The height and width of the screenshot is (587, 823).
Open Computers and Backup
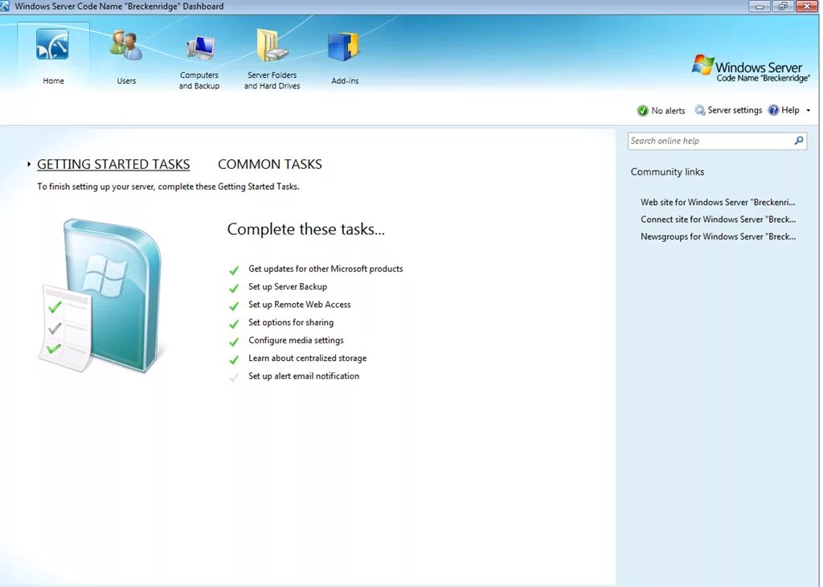[199, 56]
